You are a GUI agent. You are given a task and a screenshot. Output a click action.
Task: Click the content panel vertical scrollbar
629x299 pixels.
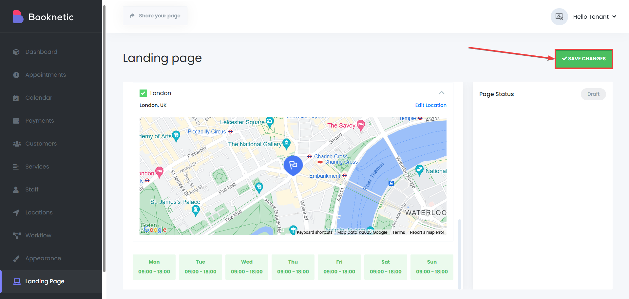click(x=459, y=254)
